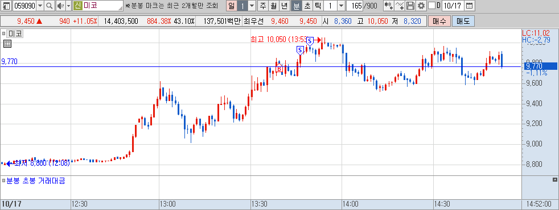Click the speaker sound alert icon
559x210 pixels.
60,6
